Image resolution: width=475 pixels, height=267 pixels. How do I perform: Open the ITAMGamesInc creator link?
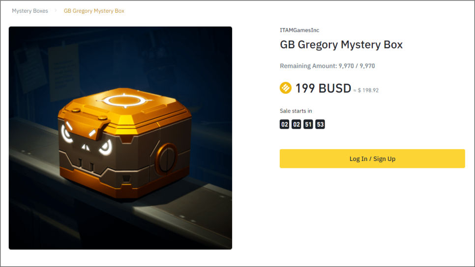(x=299, y=30)
